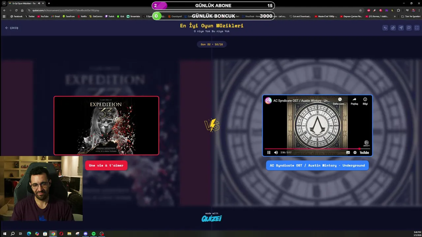Viewport: 422px width, 237px height.
Task: Open Task View on taskbar
Action: point(20,234)
